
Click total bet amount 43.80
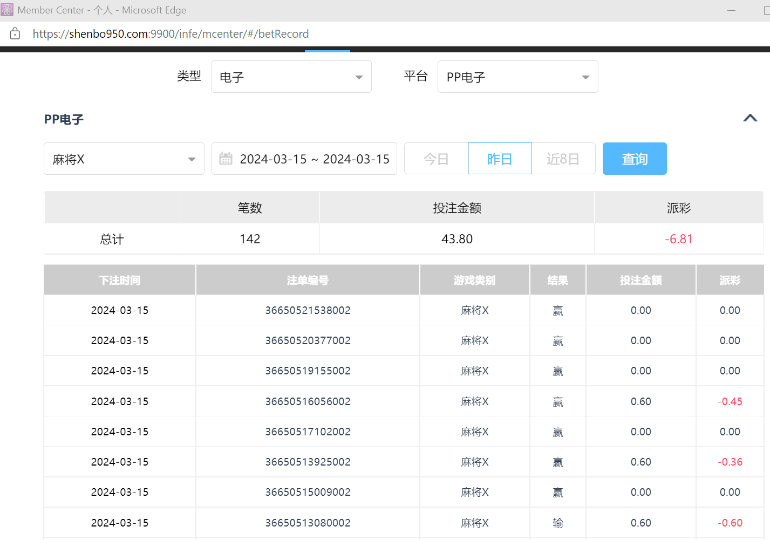[457, 239]
